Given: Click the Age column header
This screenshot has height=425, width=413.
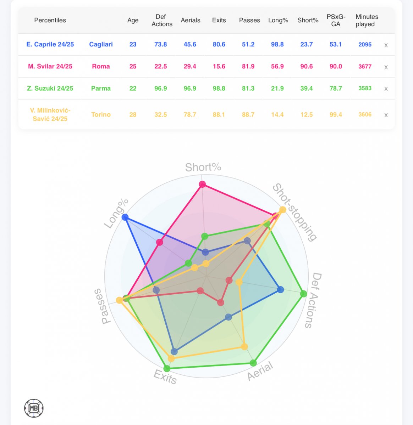Looking at the screenshot, I should 133,21.
